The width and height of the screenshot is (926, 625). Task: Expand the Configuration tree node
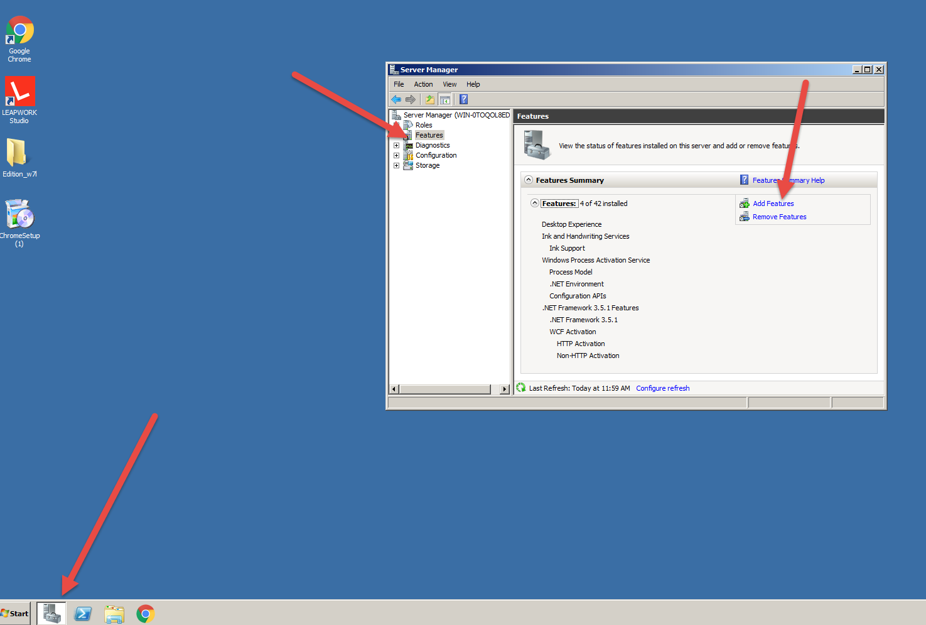coord(396,156)
